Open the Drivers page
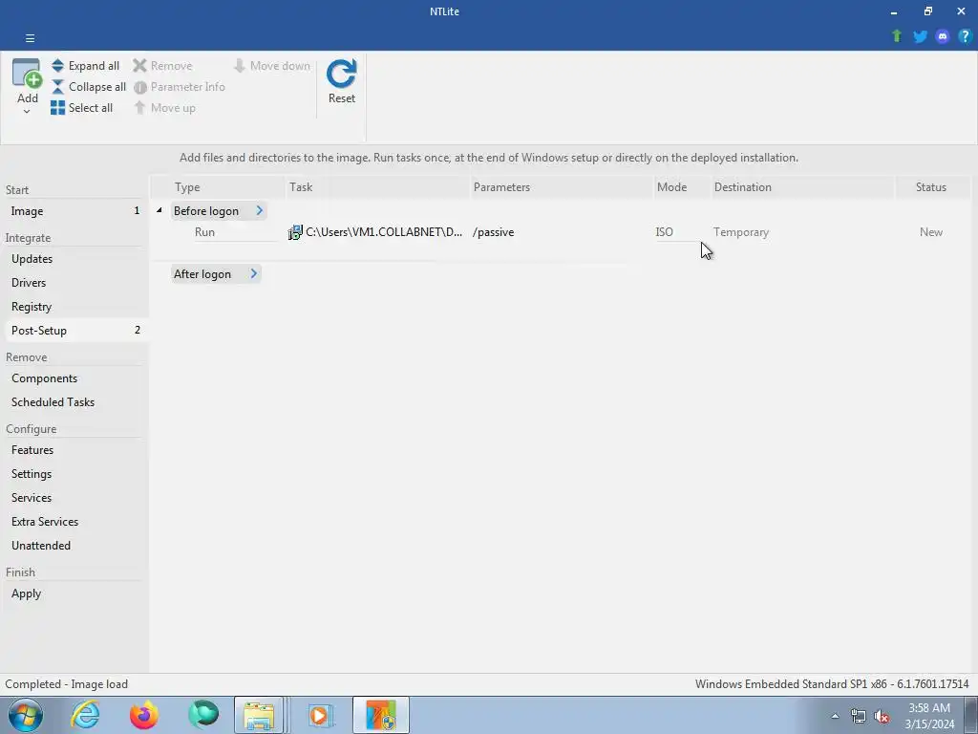The width and height of the screenshot is (978, 734). [x=74, y=282]
